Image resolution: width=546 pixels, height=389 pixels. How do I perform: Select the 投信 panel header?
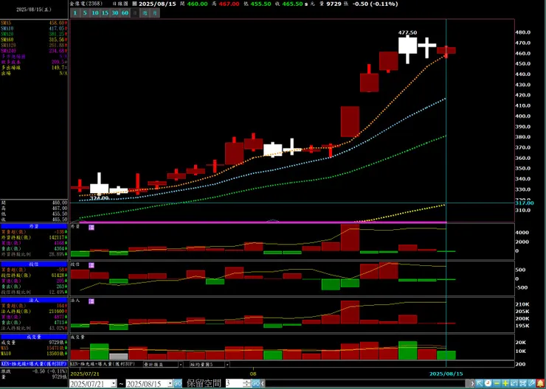click(34, 264)
